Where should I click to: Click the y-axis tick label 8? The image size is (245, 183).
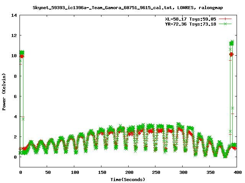[x=15, y=76]
